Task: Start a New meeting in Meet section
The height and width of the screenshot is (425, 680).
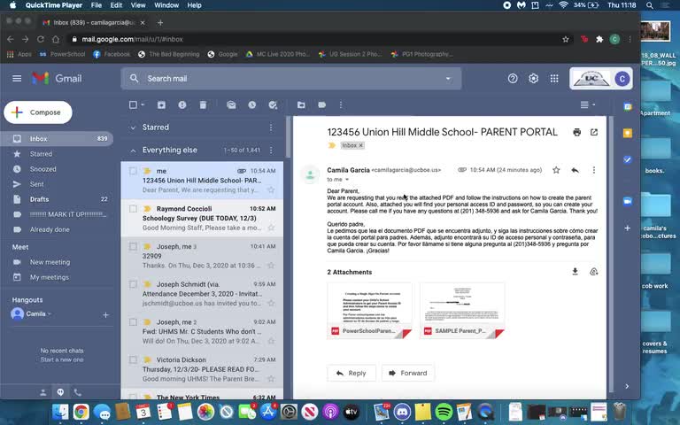Action: 50,262
